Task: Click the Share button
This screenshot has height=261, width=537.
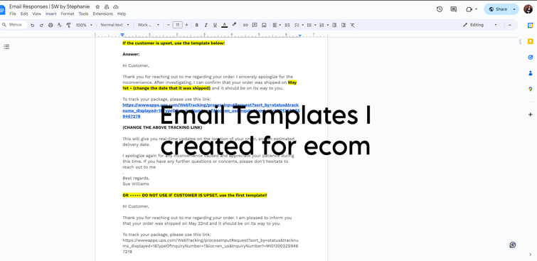Action: 498,9
